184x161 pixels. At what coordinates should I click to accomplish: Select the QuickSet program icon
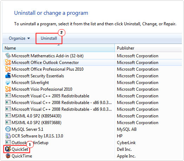(8, 149)
